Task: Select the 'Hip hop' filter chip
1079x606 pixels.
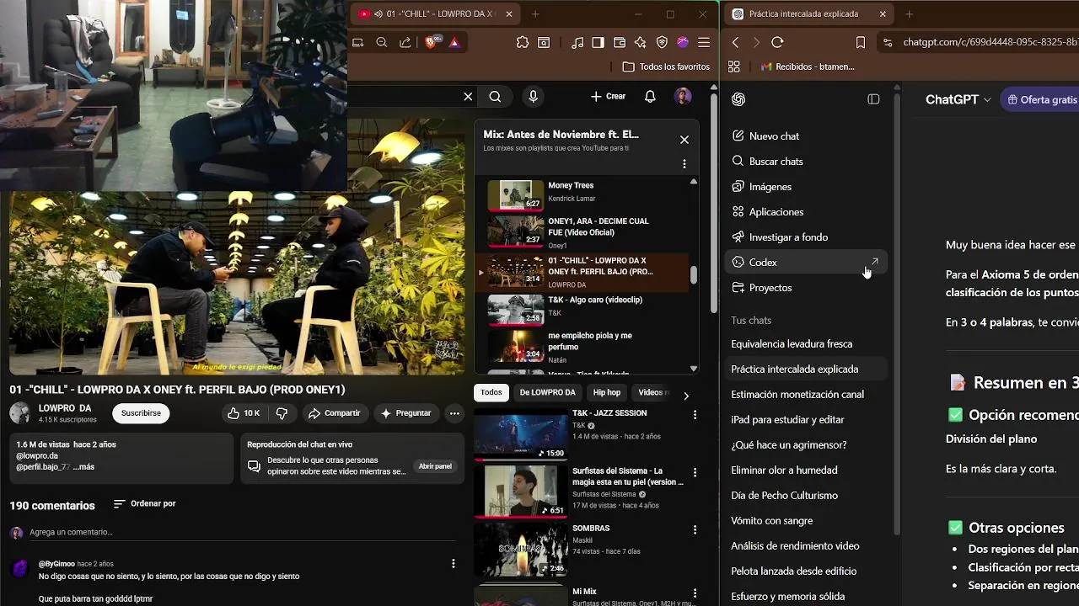Action: (x=606, y=392)
